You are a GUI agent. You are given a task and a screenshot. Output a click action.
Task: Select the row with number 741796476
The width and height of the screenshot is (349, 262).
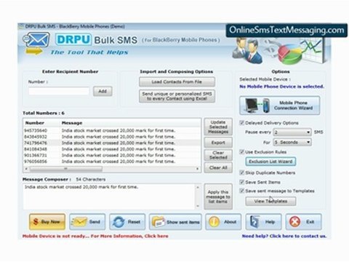tap(112, 143)
